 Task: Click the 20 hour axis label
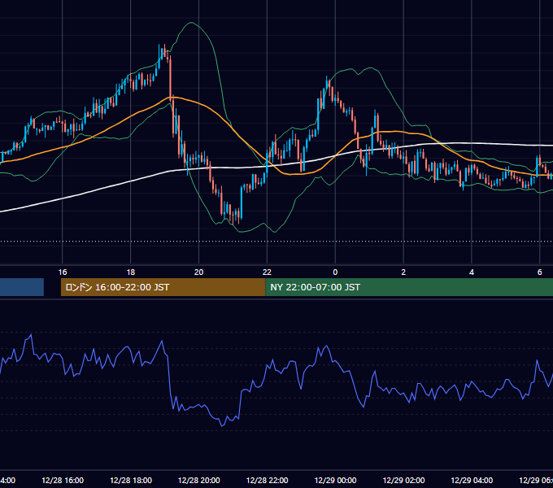[x=199, y=272]
